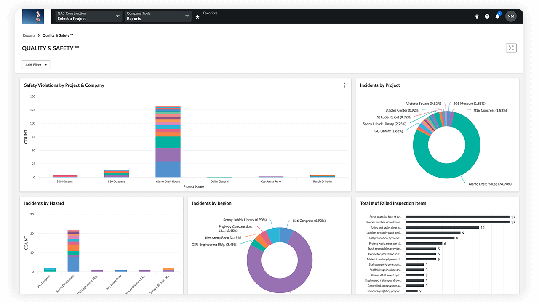Screen dimensions: 539x303
Task: Click the GU Library (1.83%) label
Action: tap(389, 131)
